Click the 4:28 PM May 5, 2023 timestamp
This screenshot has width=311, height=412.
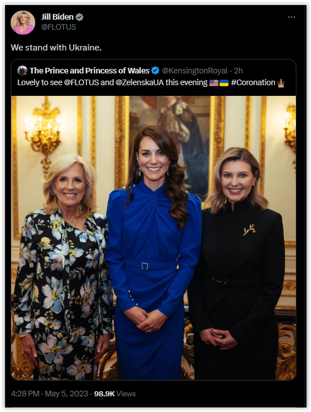pos(49,394)
